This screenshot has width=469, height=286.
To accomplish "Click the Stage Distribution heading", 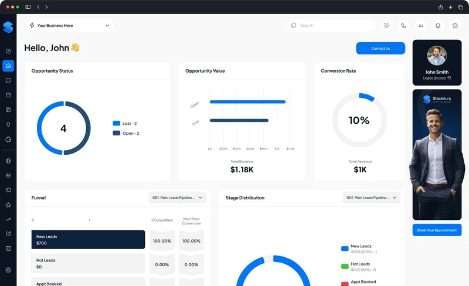I will (245, 198).
